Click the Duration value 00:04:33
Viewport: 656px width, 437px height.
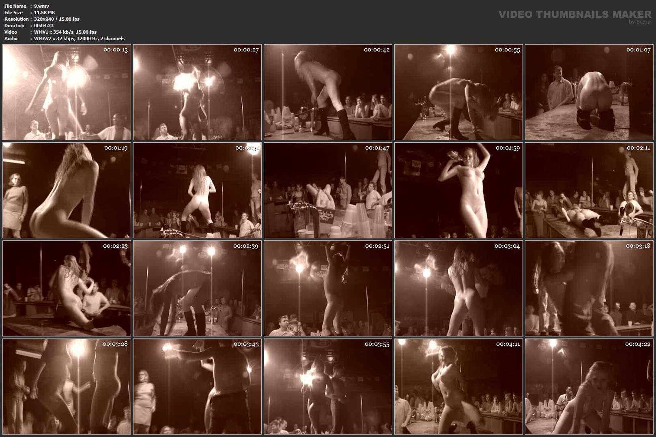[x=44, y=26]
